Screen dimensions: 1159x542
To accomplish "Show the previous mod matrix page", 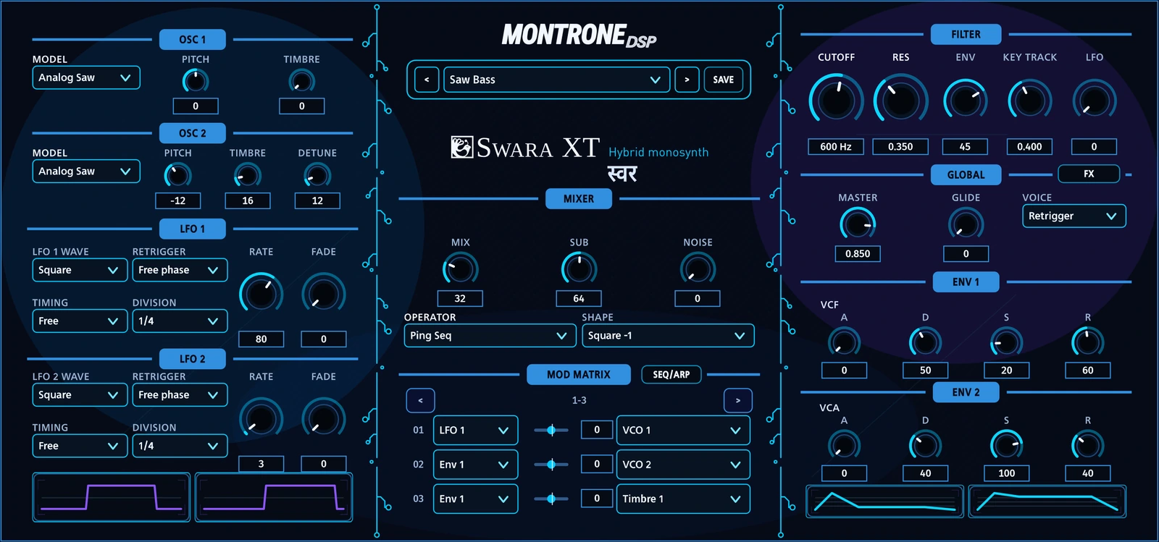I will click(x=420, y=400).
